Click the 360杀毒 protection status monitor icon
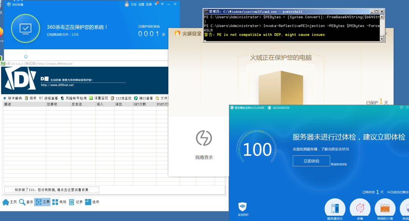Viewport: 409px width, 221px height. pyautogui.click(x=26, y=28)
